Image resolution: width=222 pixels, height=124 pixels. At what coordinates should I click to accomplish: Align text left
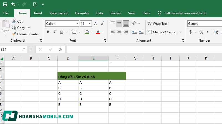coord(113,32)
